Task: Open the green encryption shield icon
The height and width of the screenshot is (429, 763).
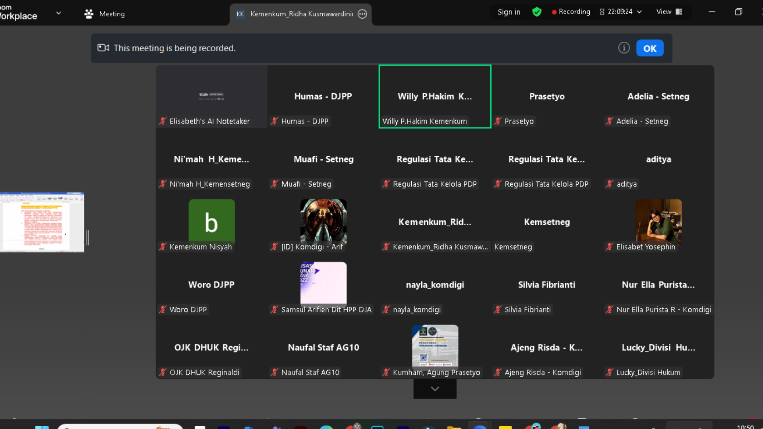Action: (537, 12)
